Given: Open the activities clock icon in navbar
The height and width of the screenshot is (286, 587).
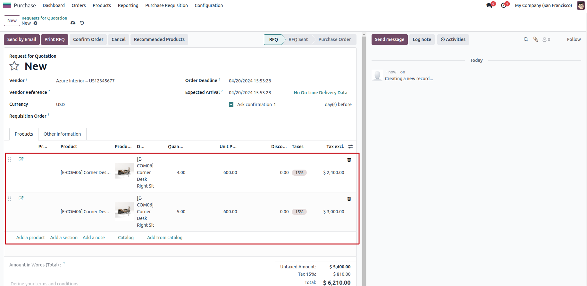Looking at the screenshot, I should 504,5.
